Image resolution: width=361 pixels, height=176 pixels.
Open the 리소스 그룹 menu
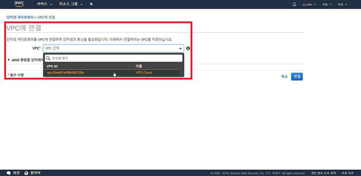pos(71,4)
